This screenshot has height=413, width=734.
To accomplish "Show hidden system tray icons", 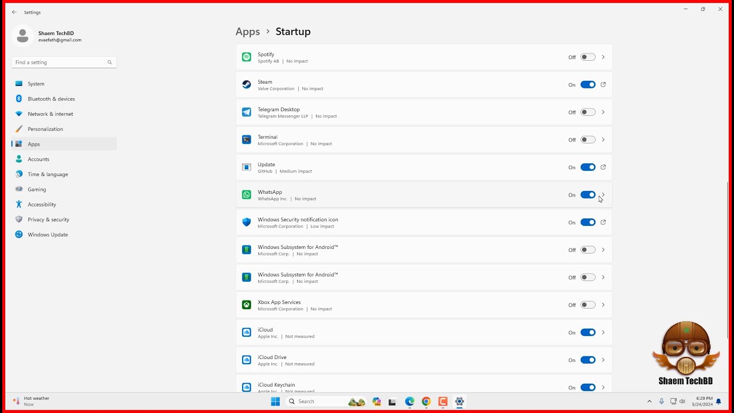I will coord(649,402).
